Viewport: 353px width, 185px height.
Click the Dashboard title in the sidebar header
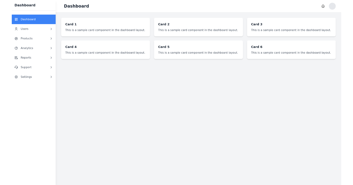pos(25,5)
